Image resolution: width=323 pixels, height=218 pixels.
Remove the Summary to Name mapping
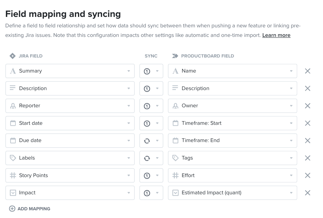tap(308, 71)
